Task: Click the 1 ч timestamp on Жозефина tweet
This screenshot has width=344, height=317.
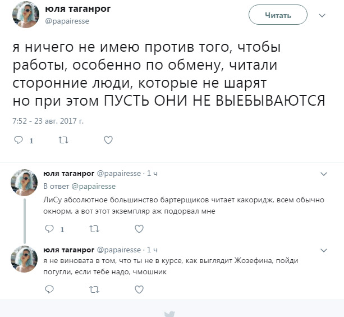Action: [x=152, y=250]
